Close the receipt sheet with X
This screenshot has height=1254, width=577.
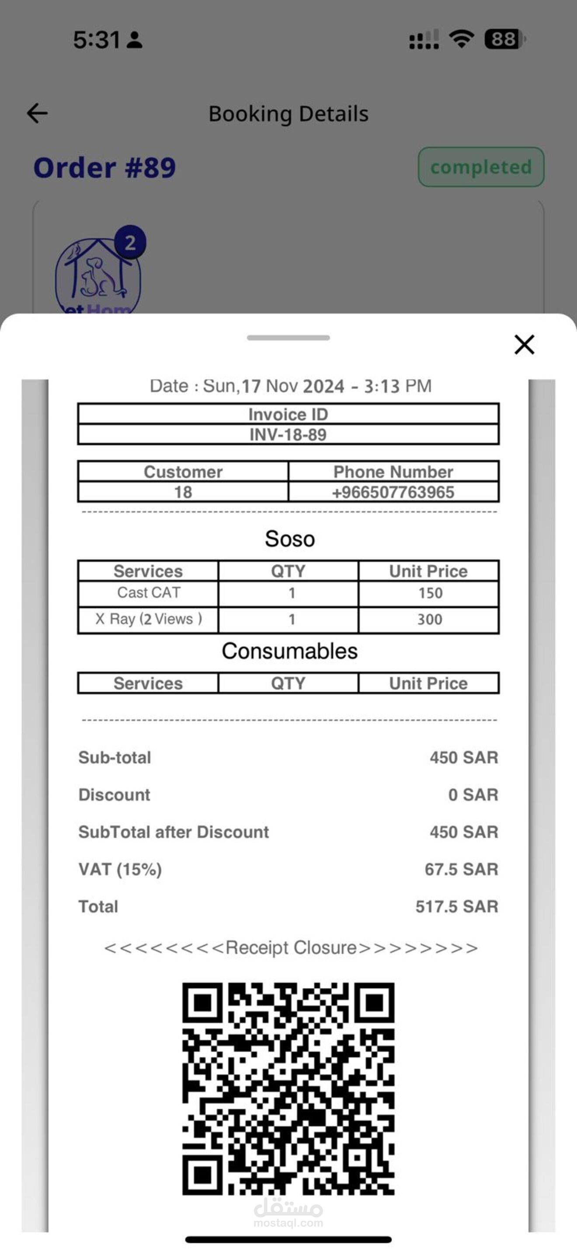[525, 345]
